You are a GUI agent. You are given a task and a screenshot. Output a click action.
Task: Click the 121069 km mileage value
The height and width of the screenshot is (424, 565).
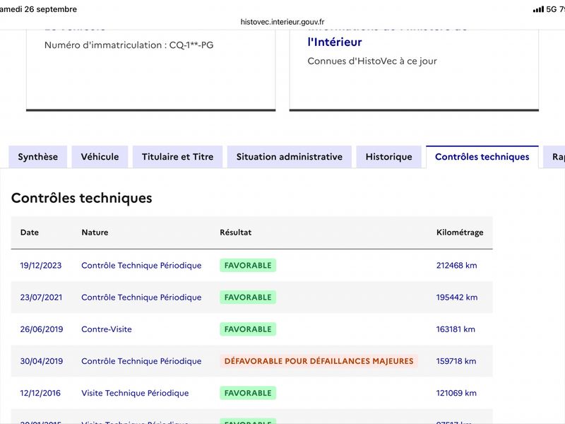(456, 393)
